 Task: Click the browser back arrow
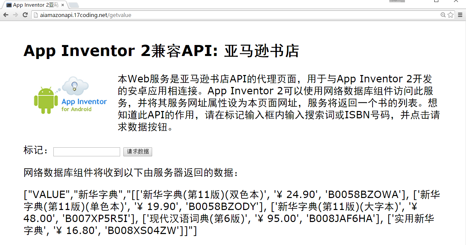(6, 15)
